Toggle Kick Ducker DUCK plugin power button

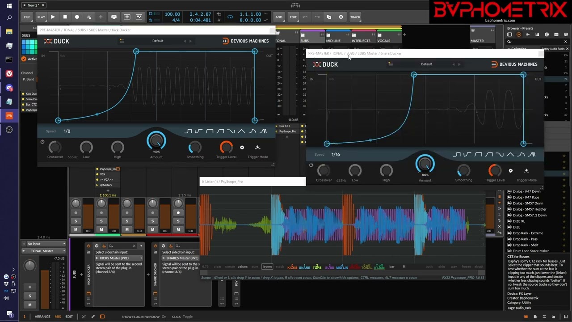[42, 142]
